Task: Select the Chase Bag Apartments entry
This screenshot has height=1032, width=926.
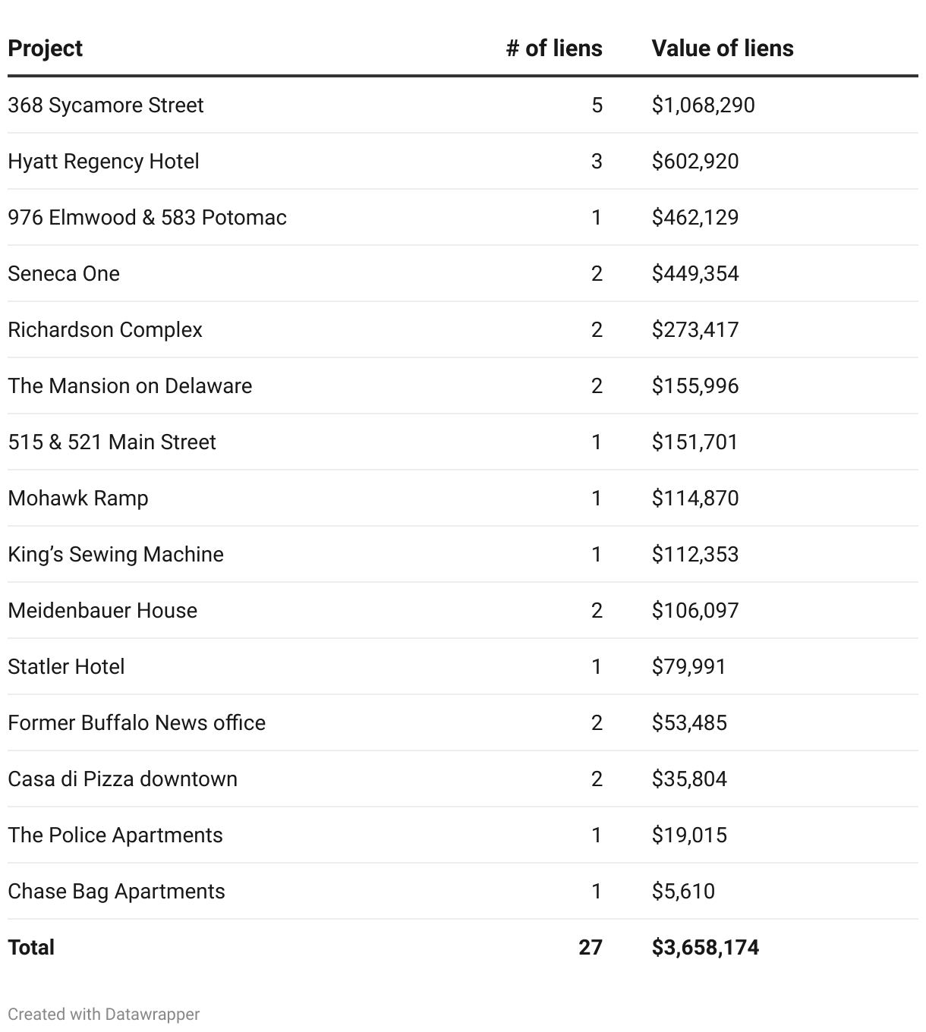Action: (x=116, y=891)
